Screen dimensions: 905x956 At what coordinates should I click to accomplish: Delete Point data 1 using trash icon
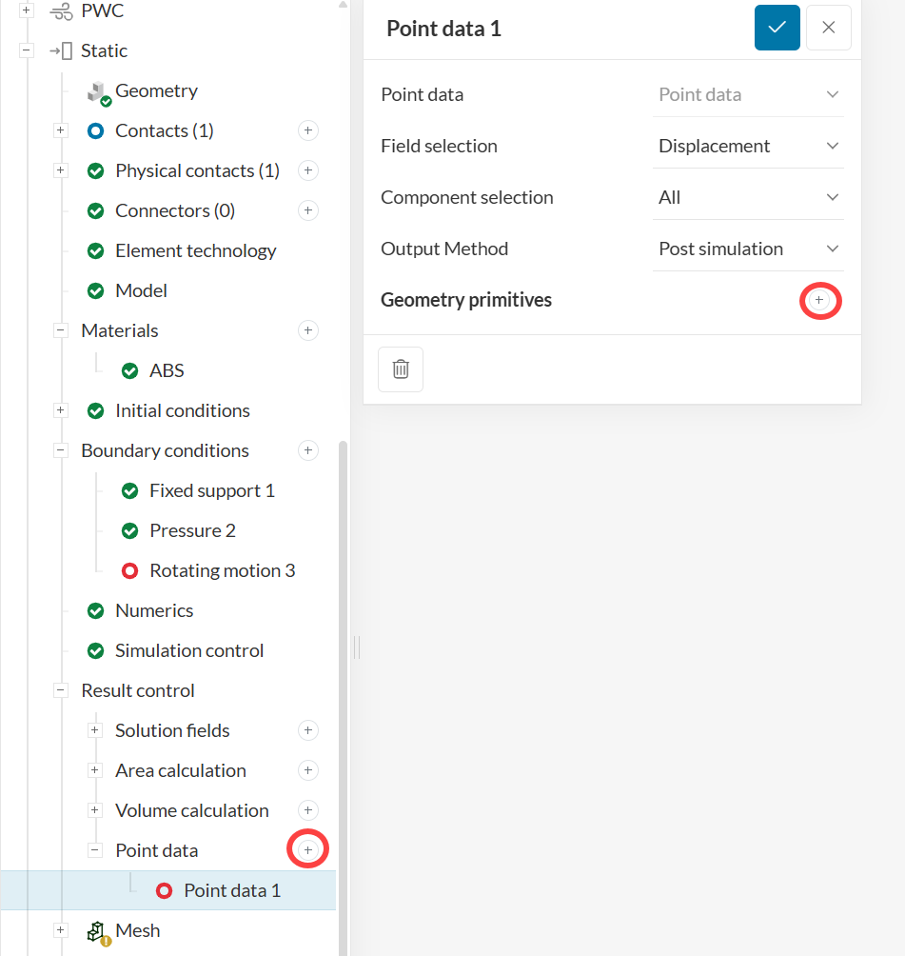[401, 368]
